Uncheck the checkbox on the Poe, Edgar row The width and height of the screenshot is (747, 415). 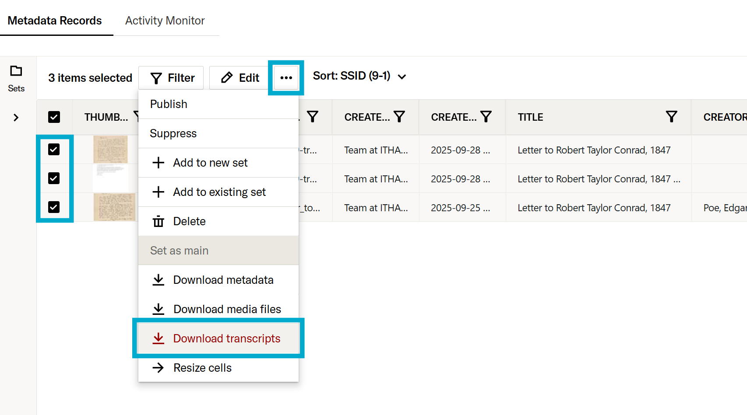54,207
